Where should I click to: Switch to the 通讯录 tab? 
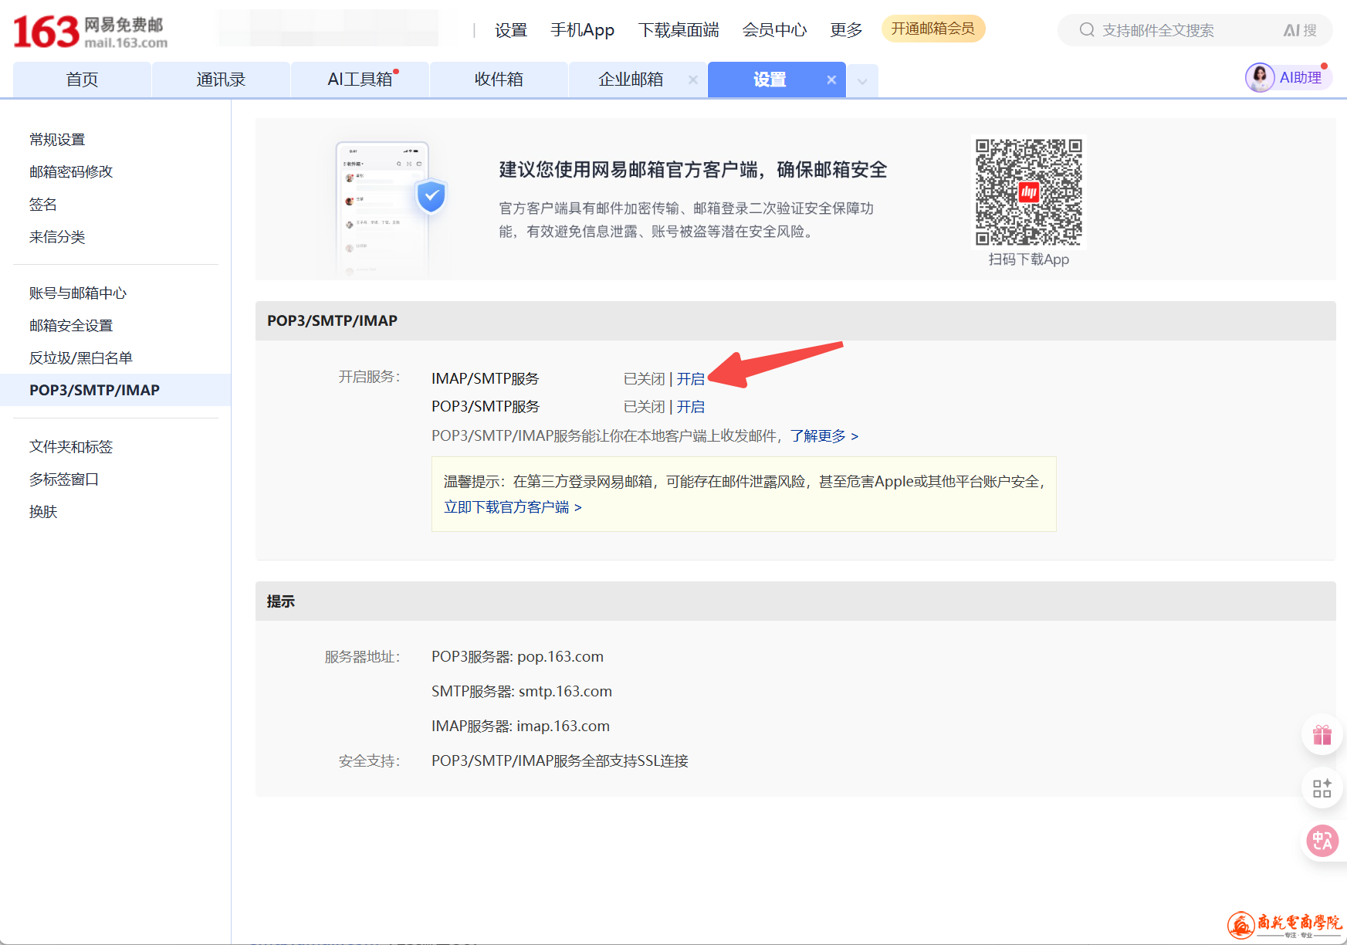[221, 80]
